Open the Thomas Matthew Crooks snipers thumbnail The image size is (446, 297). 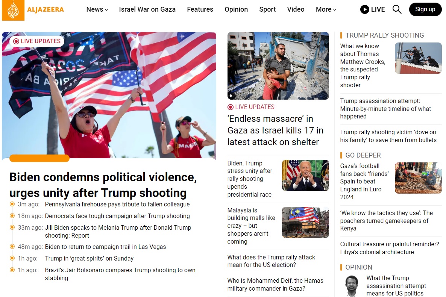418,58
